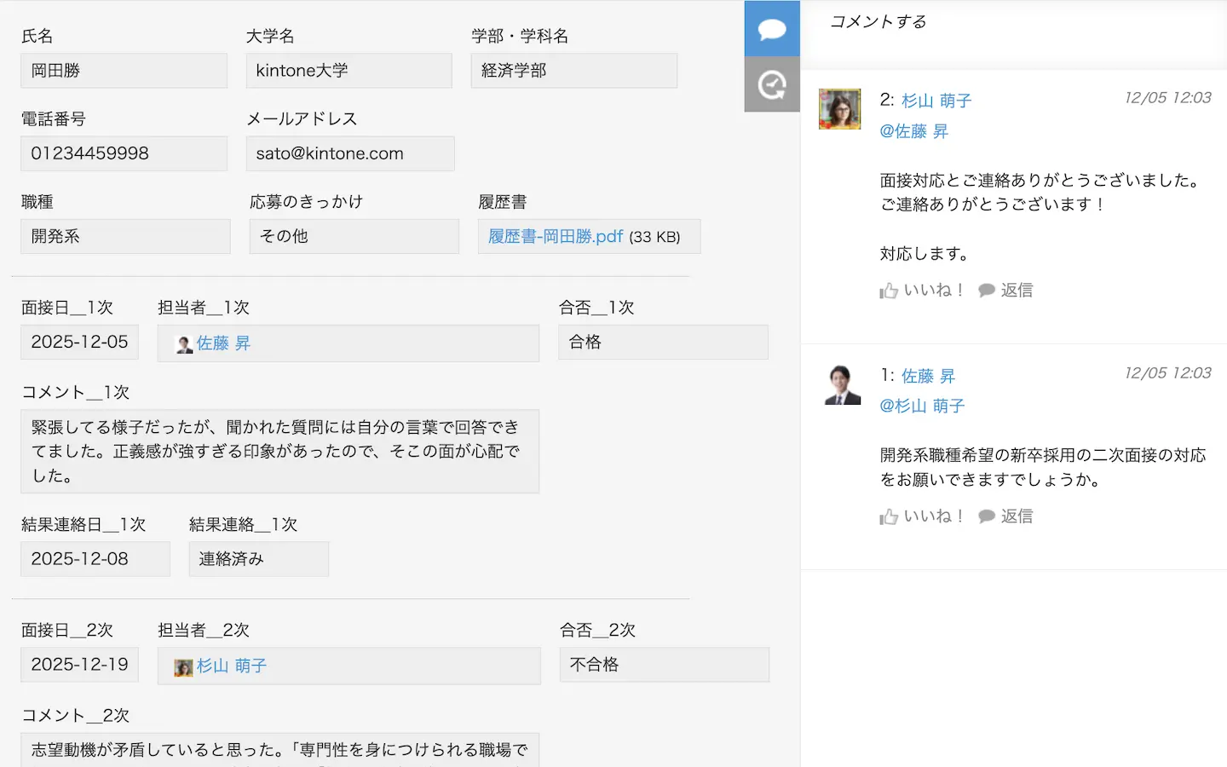Click author name 佐藤 昇 in comment 1
Image resolution: width=1227 pixels, height=767 pixels.
click(x=928, y=376)
